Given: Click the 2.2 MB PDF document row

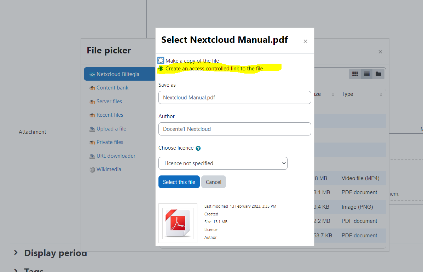Looking at the screenshot, I should click(x=350, y=221).
